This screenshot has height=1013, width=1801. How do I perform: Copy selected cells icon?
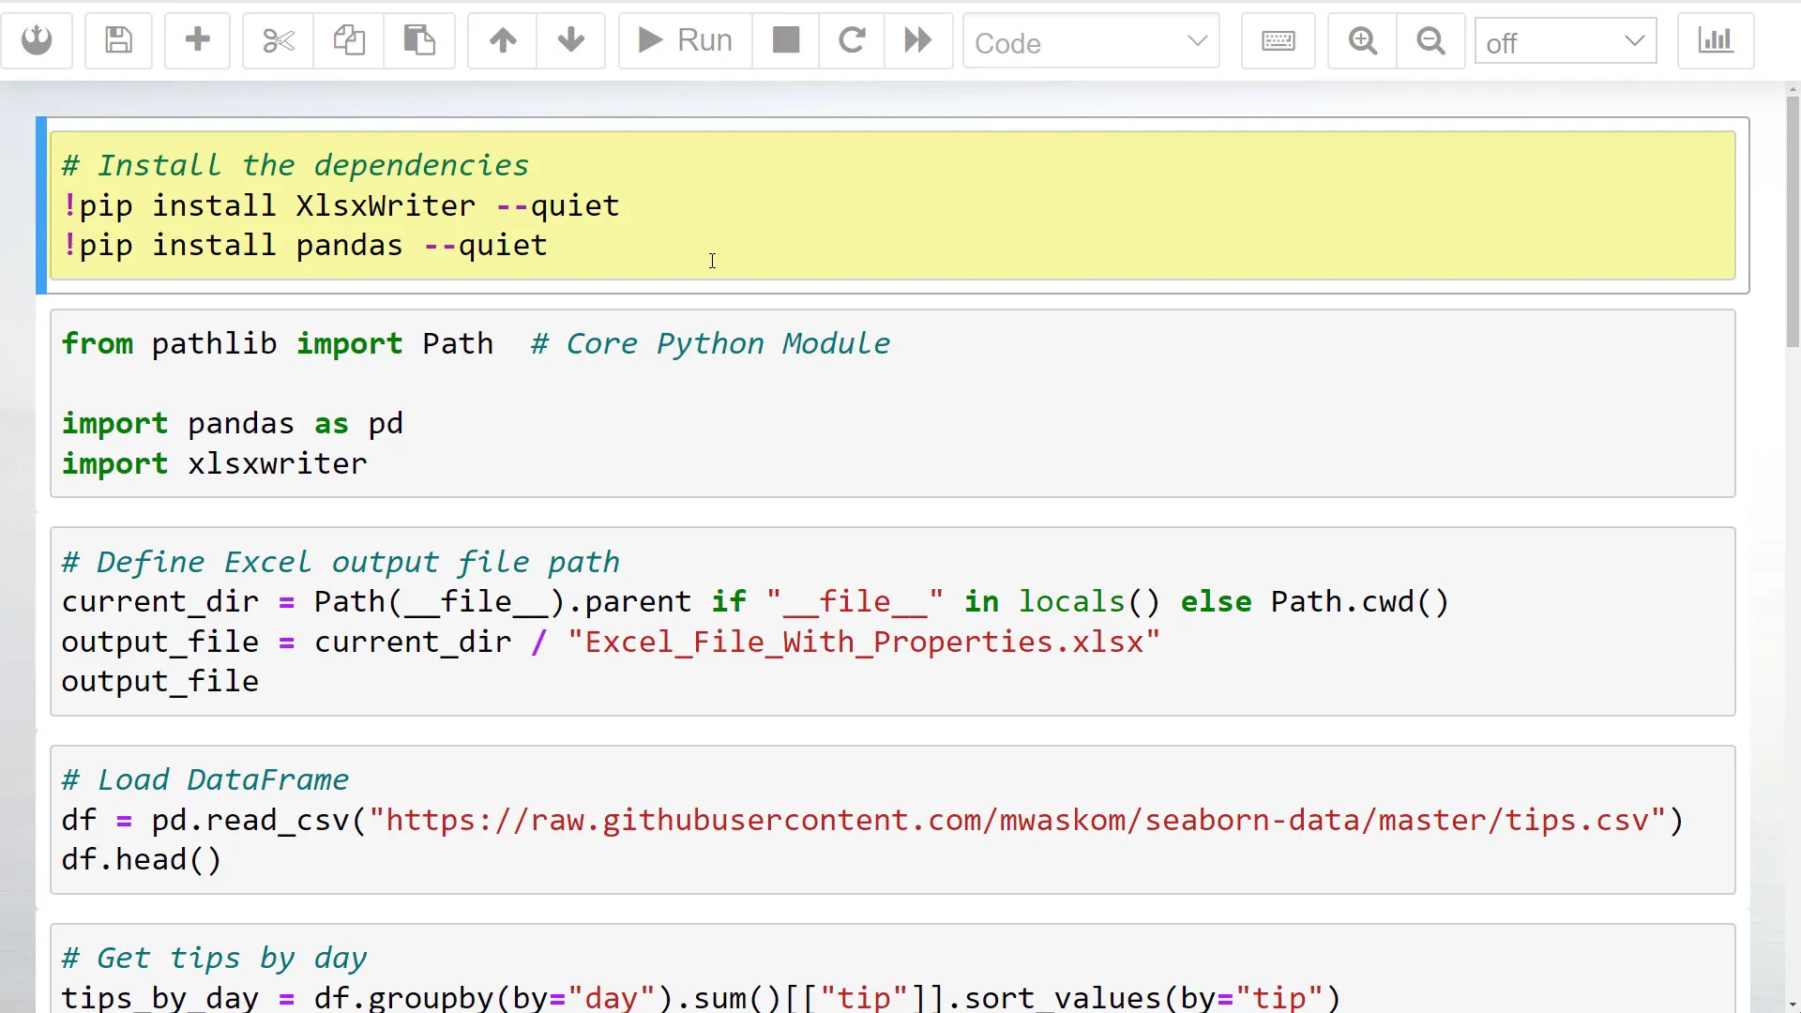pos(349,40)
